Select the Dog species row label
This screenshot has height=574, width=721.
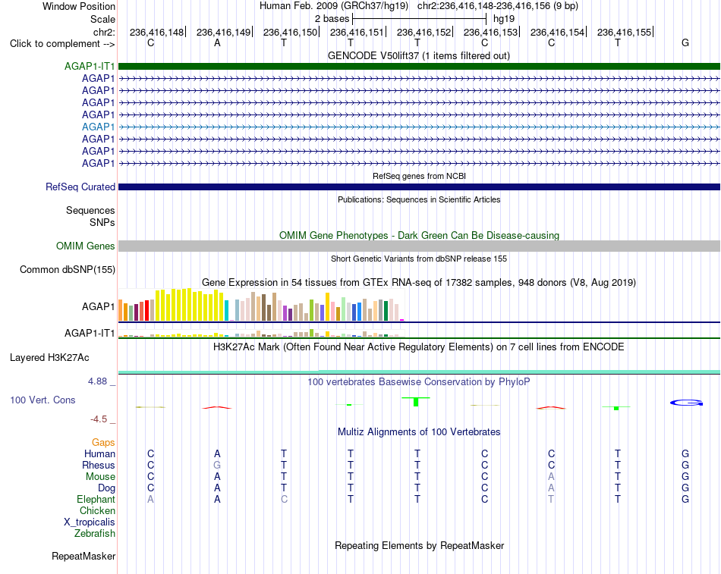click(106, 488)
